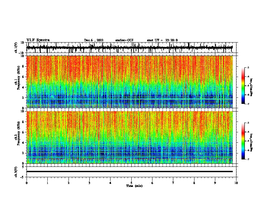
Task: Click time tick label '0' on x-axis
Action: [x=27, y=183]
